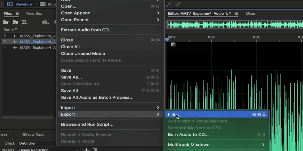Open the Heavy Reduction presets dropdown
303x151 pixels.
pyautogui.click(x=48, y=149)
